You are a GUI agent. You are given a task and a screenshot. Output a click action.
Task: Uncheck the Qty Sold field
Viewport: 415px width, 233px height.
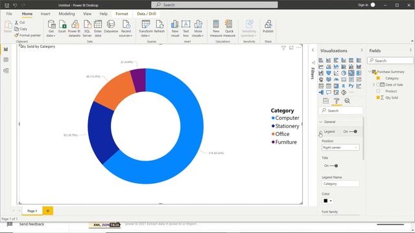coord(378,98)
